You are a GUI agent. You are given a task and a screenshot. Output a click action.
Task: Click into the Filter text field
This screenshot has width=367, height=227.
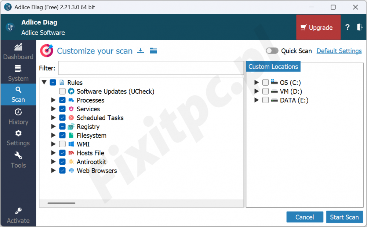[x=151, y=68]
